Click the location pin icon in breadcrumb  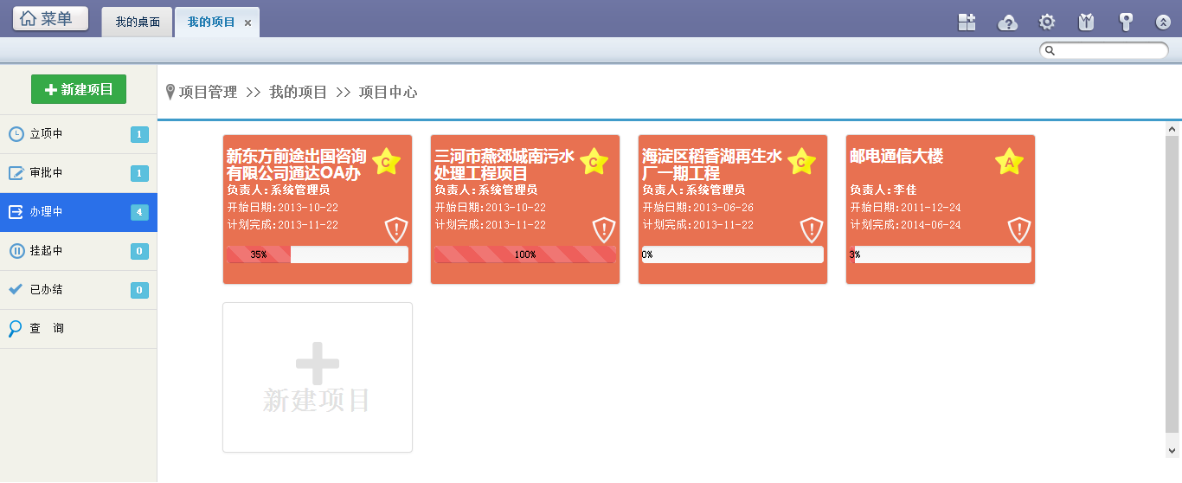point(170,92)
